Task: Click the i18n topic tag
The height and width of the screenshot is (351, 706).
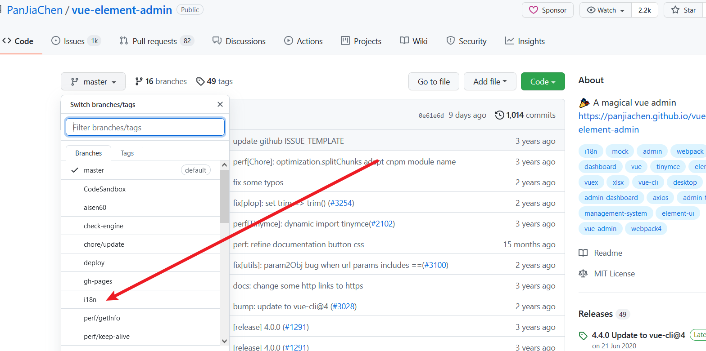Action: click(591, 151)
